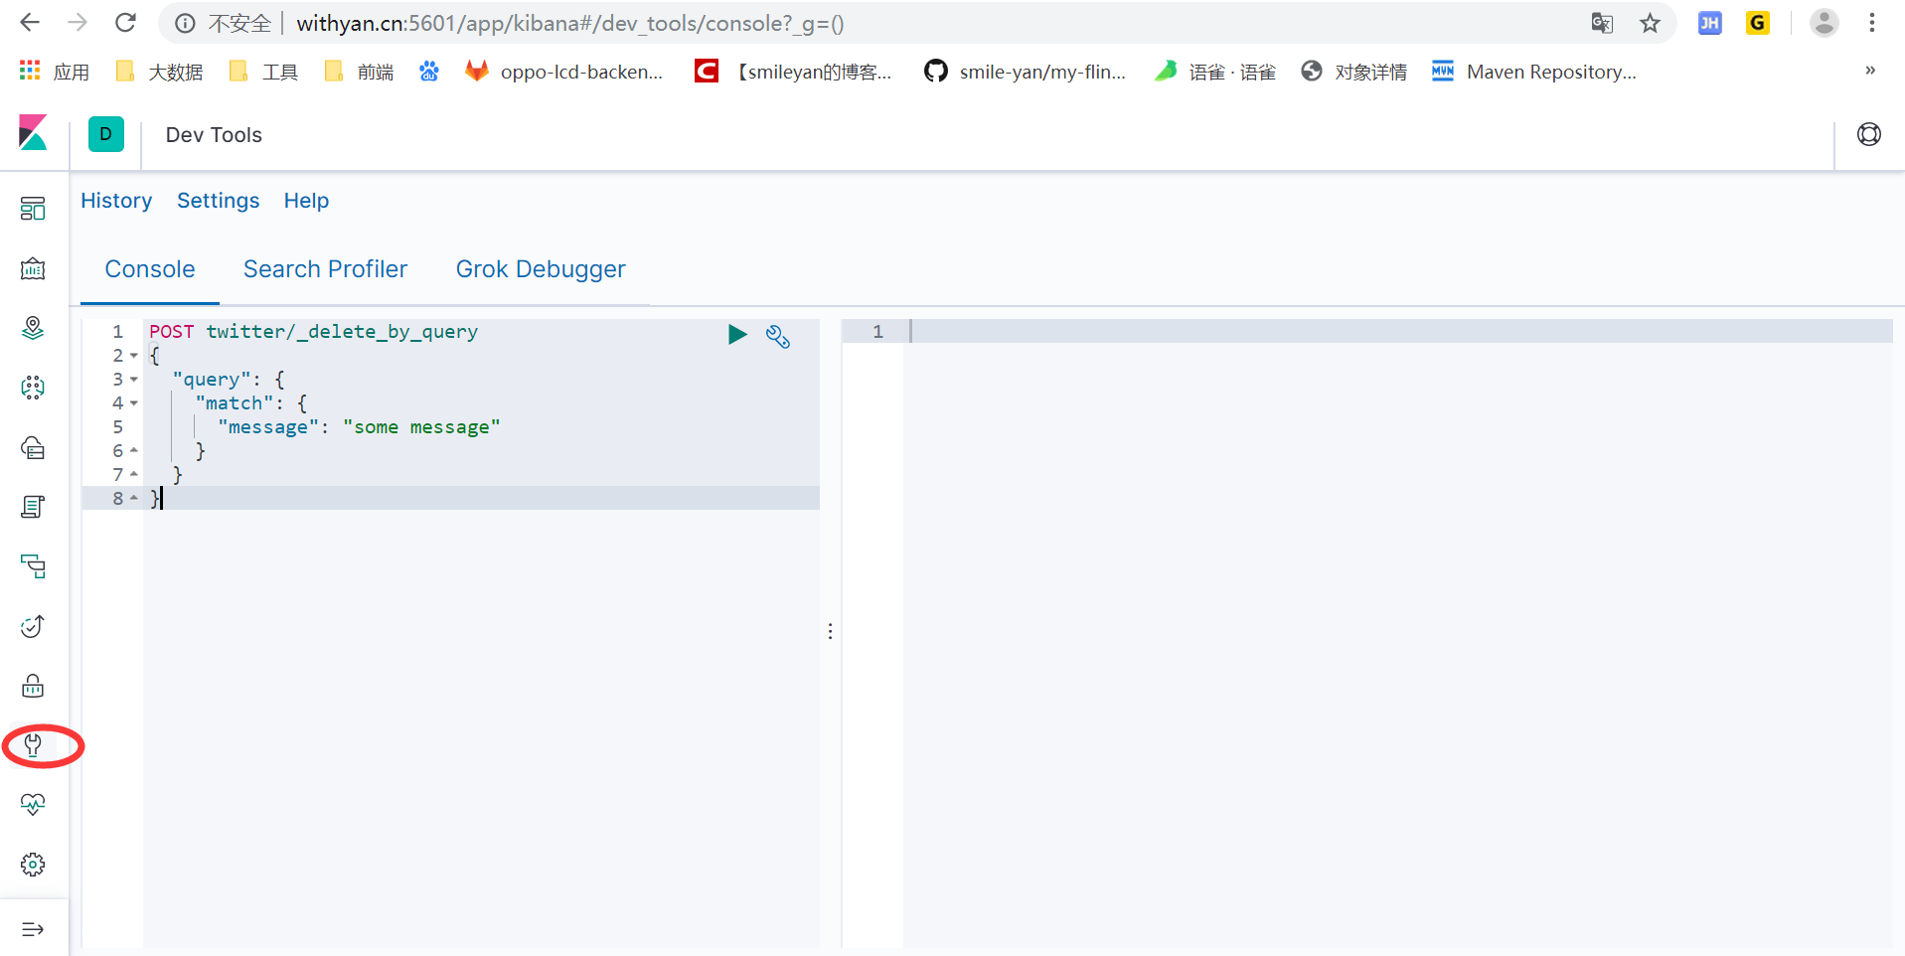The image size is (1905, 956).
Task: Open the yellow G browser extension
Action: 1757,23
